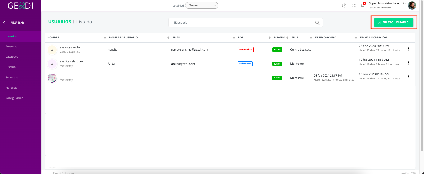The width and height of the screenshot is (424, 174).
Task: Click aaanita velazquez avatar circle
Action: click(52, 64)
